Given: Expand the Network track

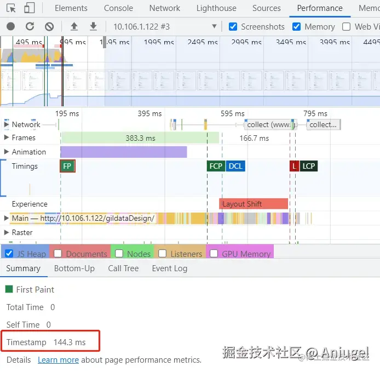Looking at the screenshot, I should 7,124.
